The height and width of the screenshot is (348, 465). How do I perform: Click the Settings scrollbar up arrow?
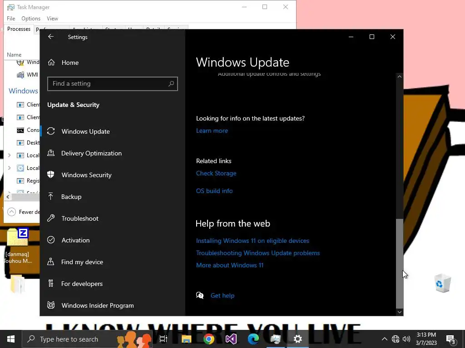click(x=400, y=77)
